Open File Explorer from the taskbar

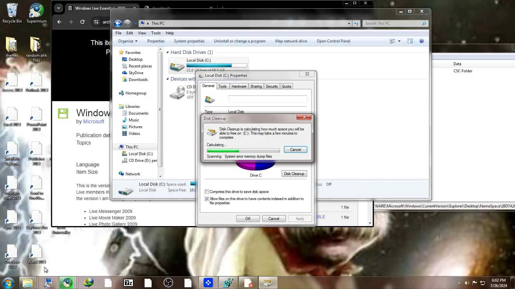coord(27,283)
